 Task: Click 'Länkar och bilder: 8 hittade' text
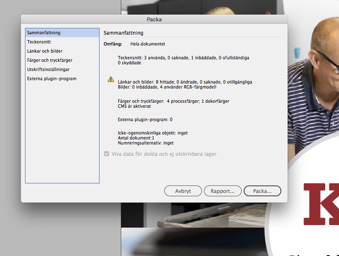point(185,82)
